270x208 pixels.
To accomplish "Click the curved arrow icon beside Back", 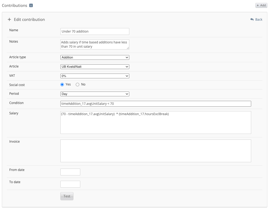I will click(x=252, y=20).
